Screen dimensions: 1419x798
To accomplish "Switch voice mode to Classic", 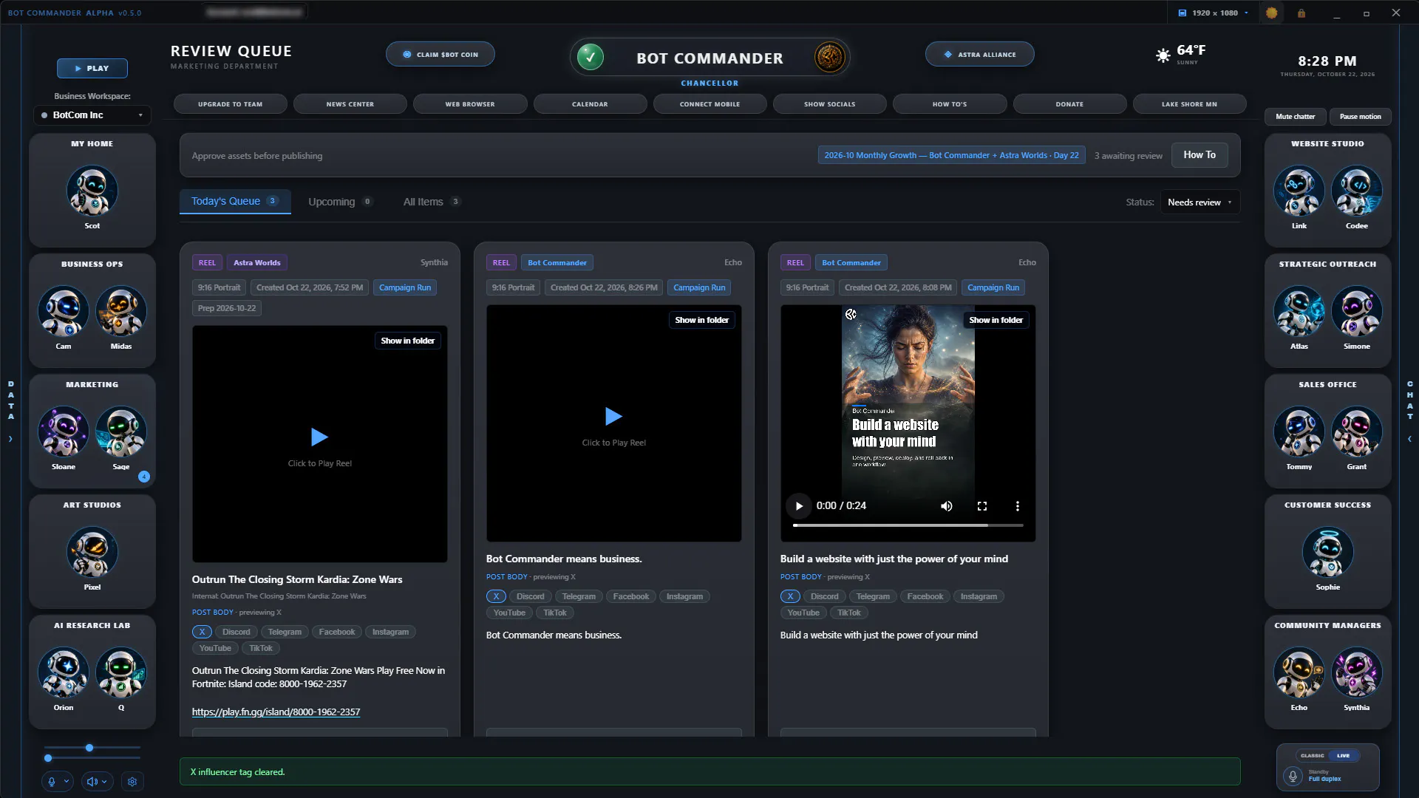I will [1312, 756].
